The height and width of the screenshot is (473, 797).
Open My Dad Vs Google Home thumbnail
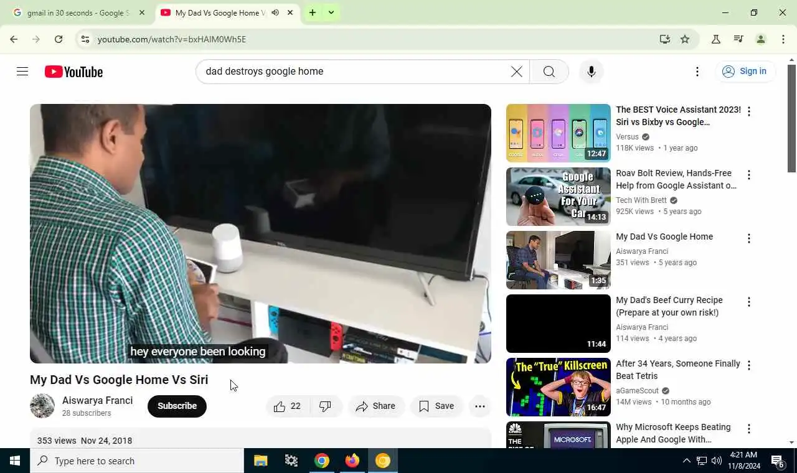coord(559,260)
